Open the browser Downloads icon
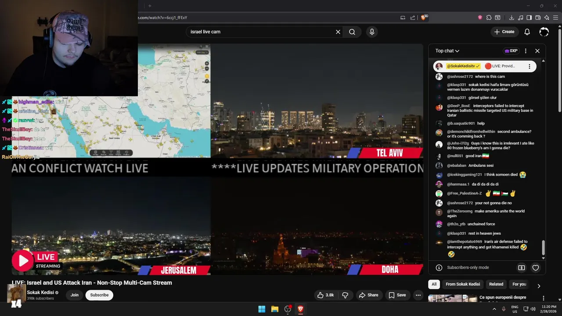This screenshot has width=562, height=316. tap(512, 18)
